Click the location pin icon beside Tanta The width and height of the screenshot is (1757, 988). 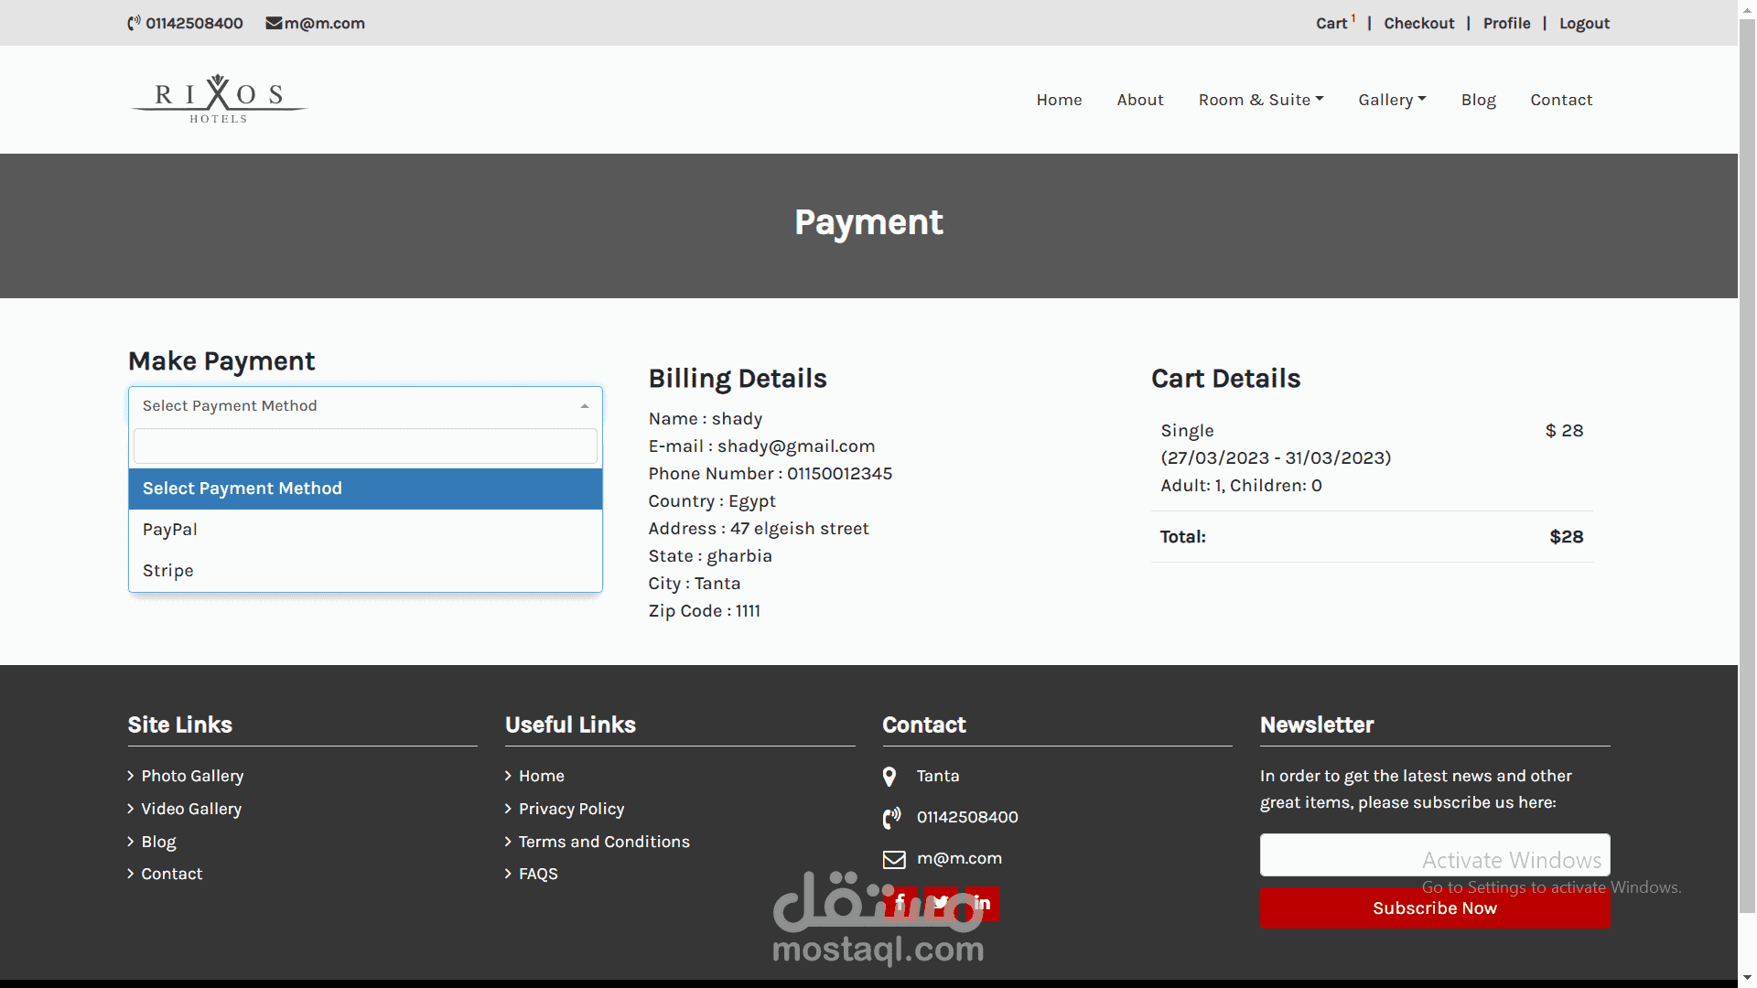click(x=889, y=777)
